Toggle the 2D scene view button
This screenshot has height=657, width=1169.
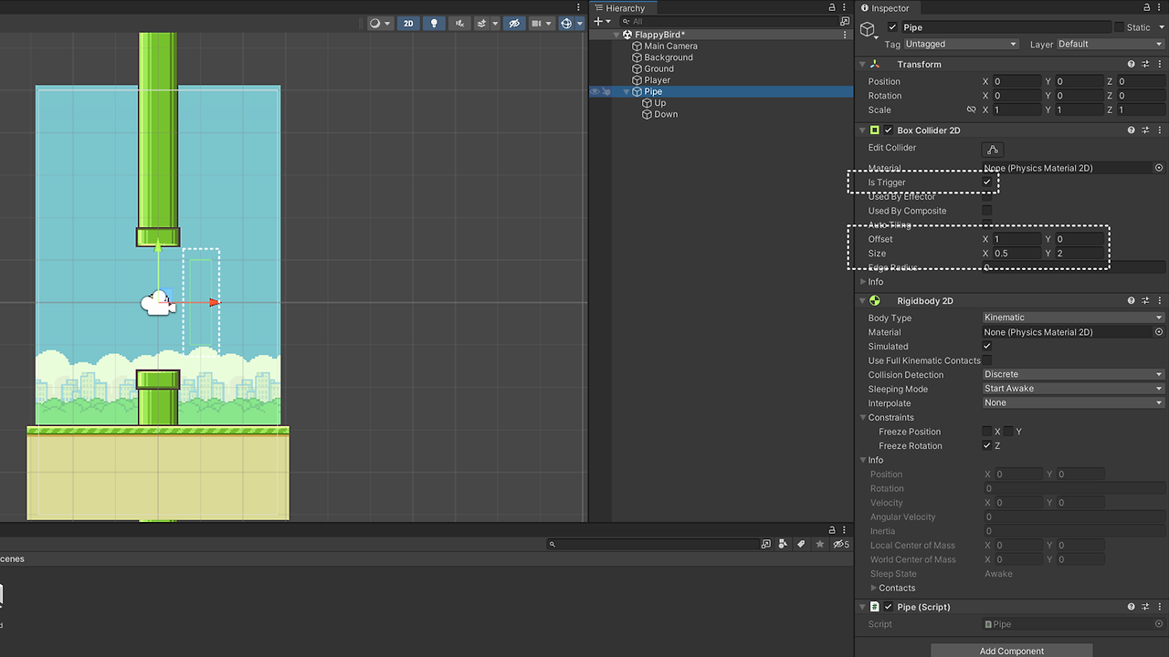click(409, 23)
